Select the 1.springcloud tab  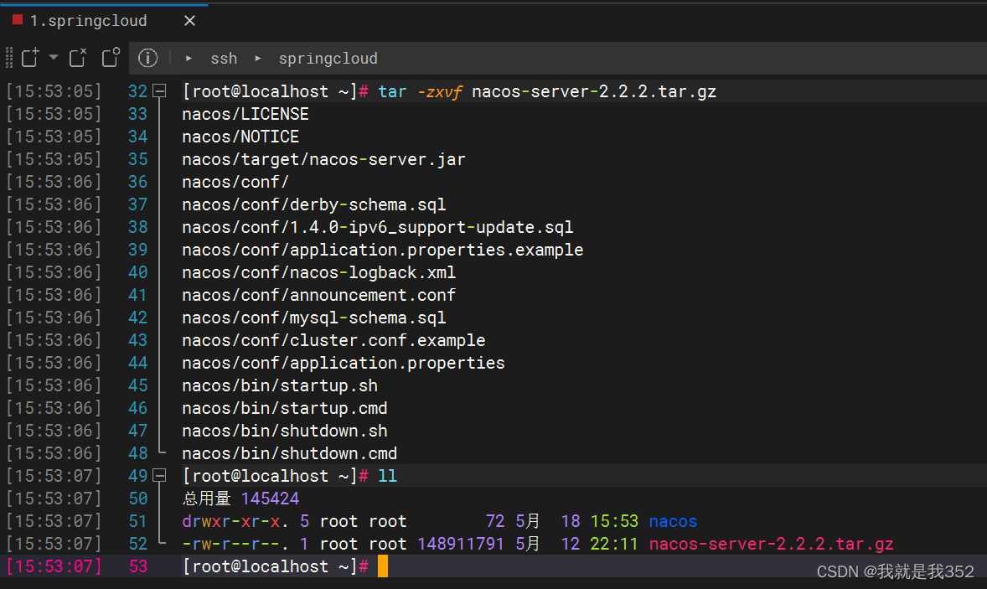[x=88, y=21]
